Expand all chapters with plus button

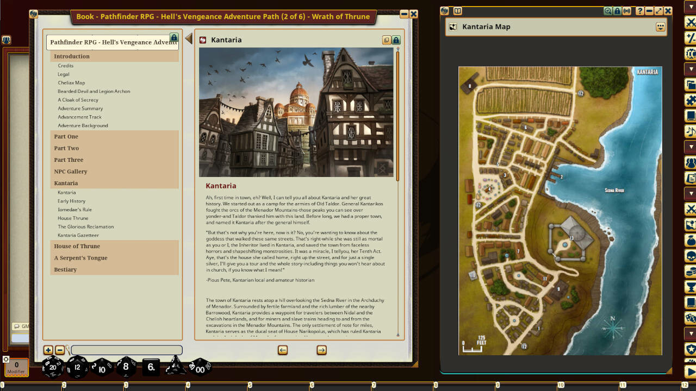(x=48, y=350)
